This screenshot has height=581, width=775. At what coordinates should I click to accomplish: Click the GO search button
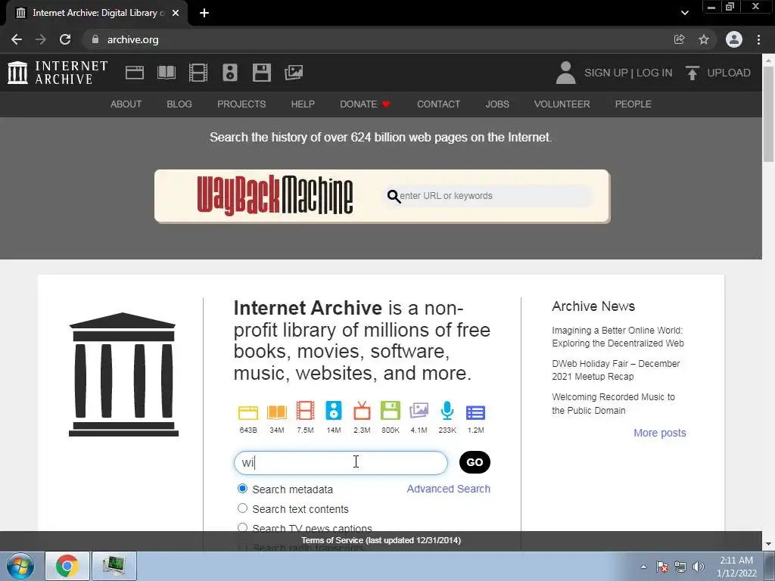point(475,462)
